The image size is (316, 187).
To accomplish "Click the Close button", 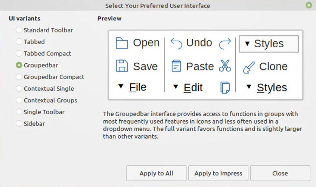I will pyautogui.click(x=280, y=173).
